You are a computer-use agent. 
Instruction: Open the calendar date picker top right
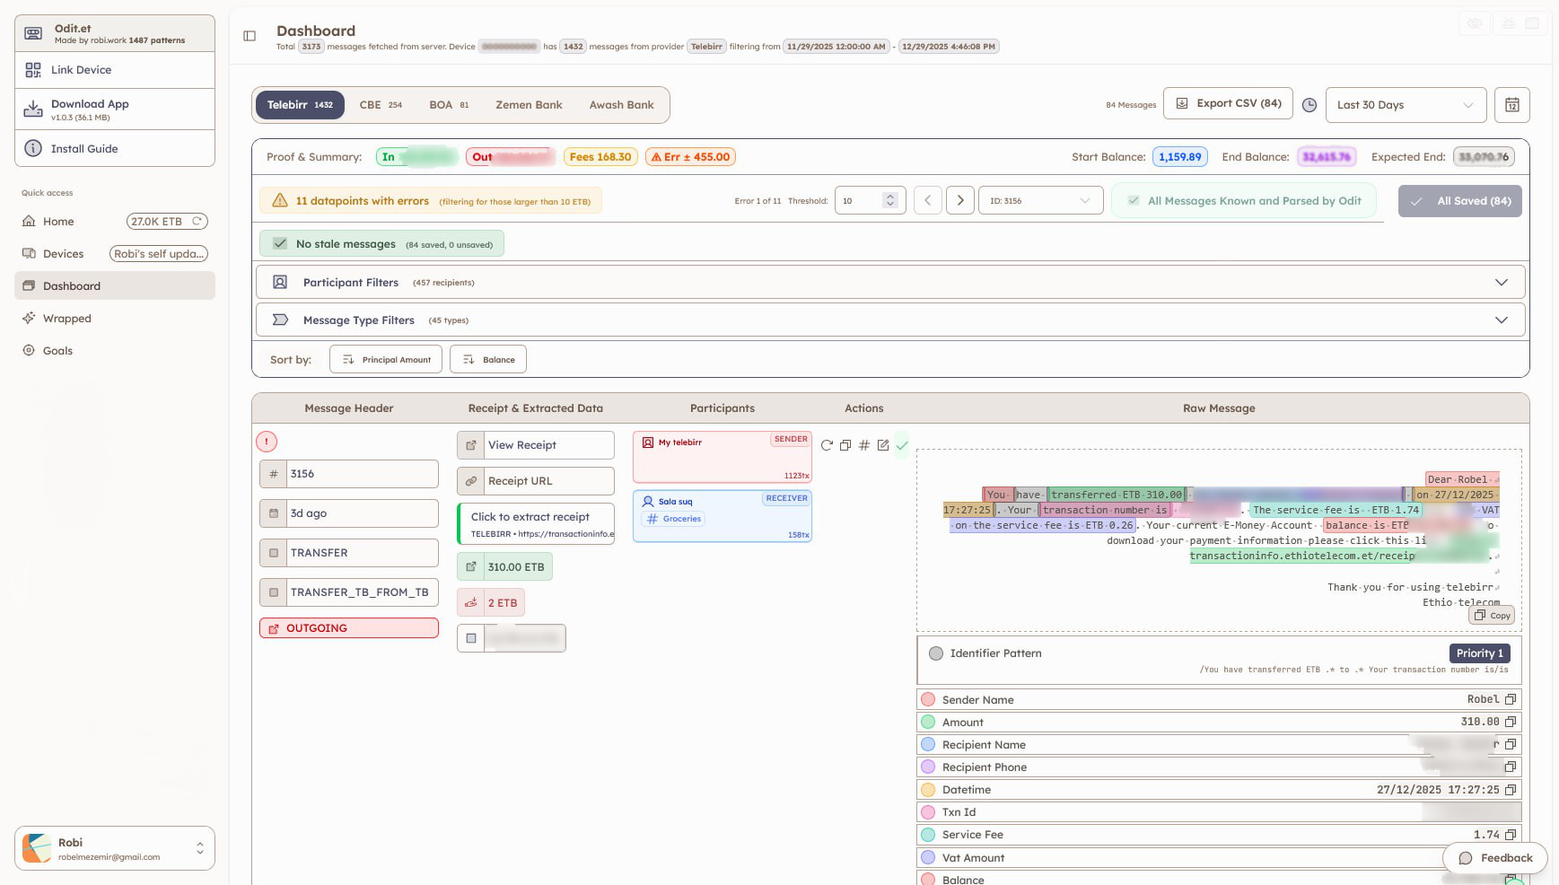[1512, 105]
